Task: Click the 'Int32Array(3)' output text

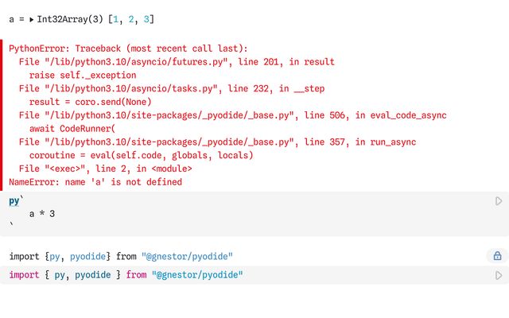Action: pyautogui.click(x=70, y=19)
